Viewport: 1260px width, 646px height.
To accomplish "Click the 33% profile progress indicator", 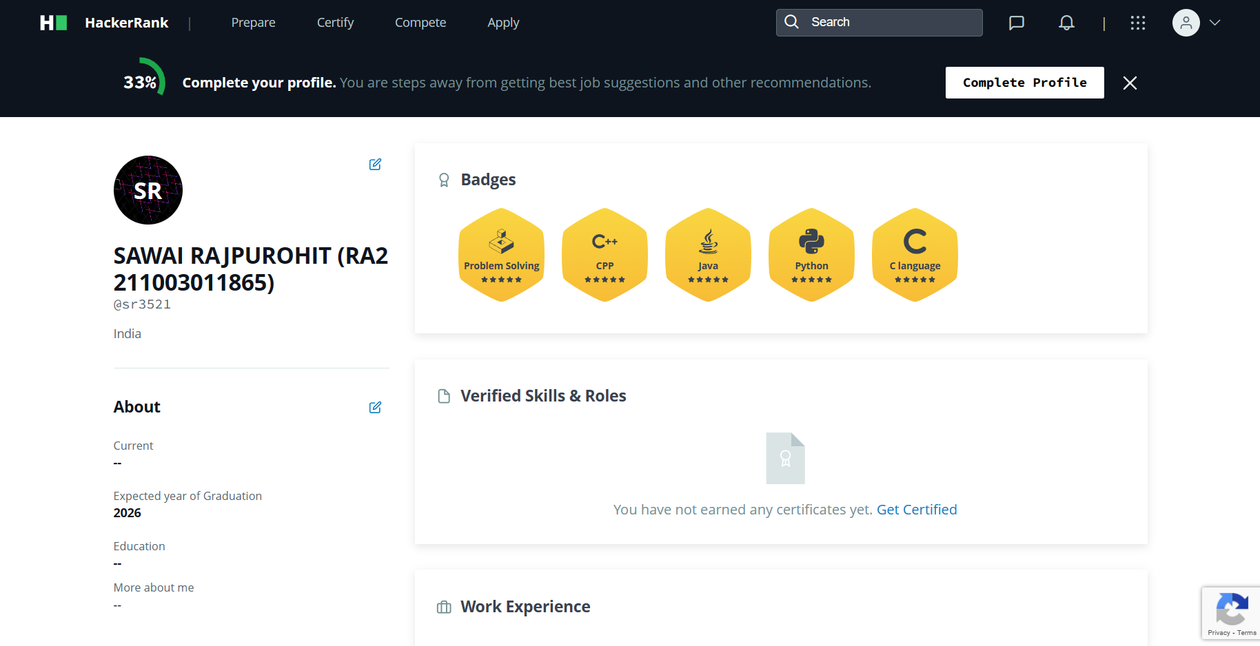I will coord(143,83).
